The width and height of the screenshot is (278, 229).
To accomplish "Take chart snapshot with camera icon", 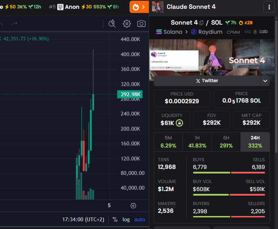I will click(x=141, y=24).
